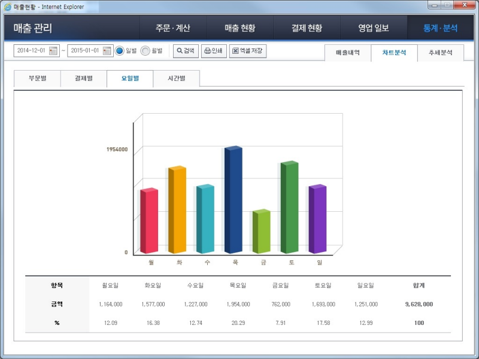Open the start date calendar picker
The image size is (479, 359).
(x=53, y=51)
